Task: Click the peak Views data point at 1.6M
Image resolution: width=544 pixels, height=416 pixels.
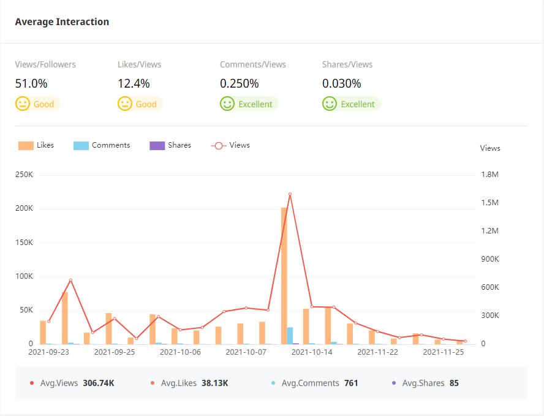Action: tap(290, 194)
